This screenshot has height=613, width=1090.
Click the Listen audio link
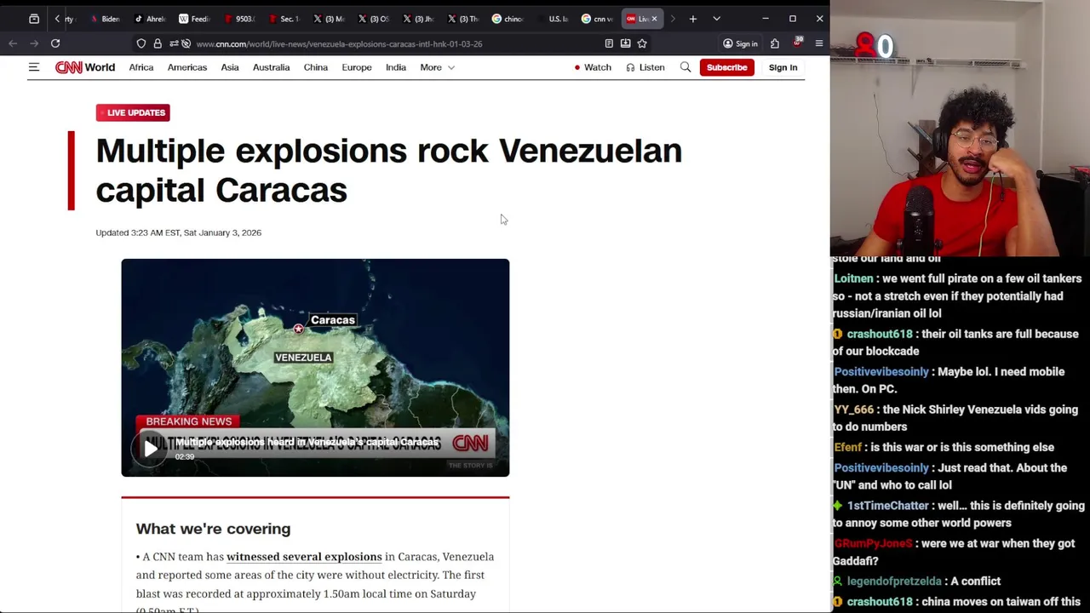point(645,67)
